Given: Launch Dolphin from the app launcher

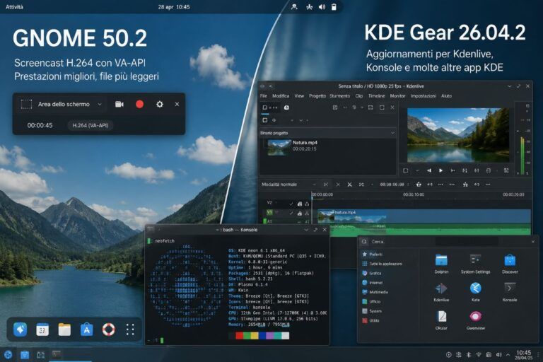Looking at the screenshot, I should 441,264.
